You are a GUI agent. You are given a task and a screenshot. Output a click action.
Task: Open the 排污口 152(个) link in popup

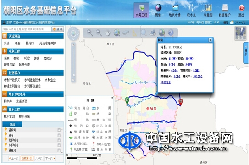click(x=198, y=77)
